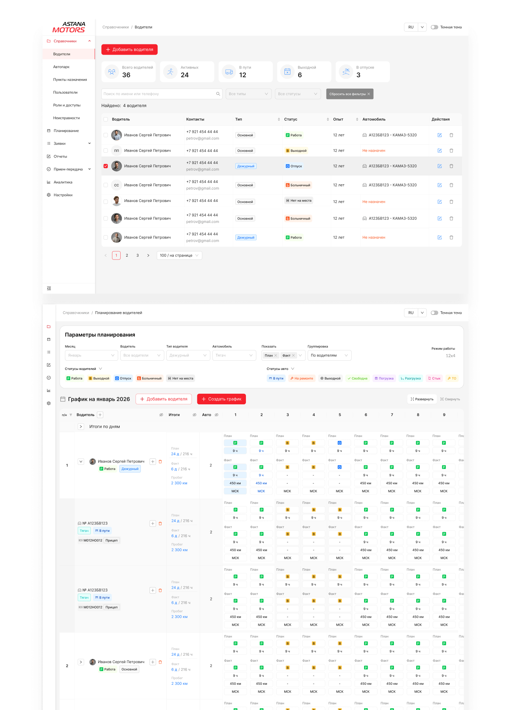Edit the driver row with Отпуск status
511x710 pixels.
(439, 166)
